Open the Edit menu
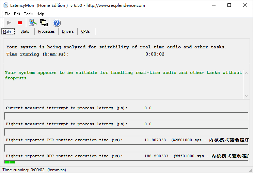Image resolution: width=253 pixels, height=173 pixels. point(17,14)
